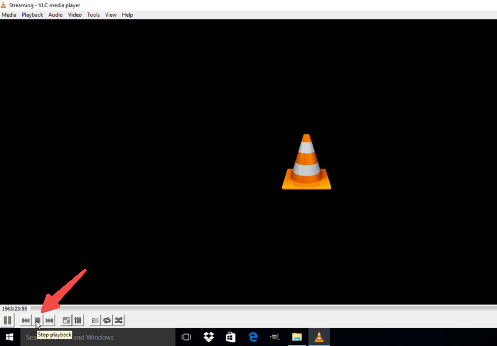Click the playback seek bar
The width and height of the screenshot is (497, 346).
click(235, 309)
